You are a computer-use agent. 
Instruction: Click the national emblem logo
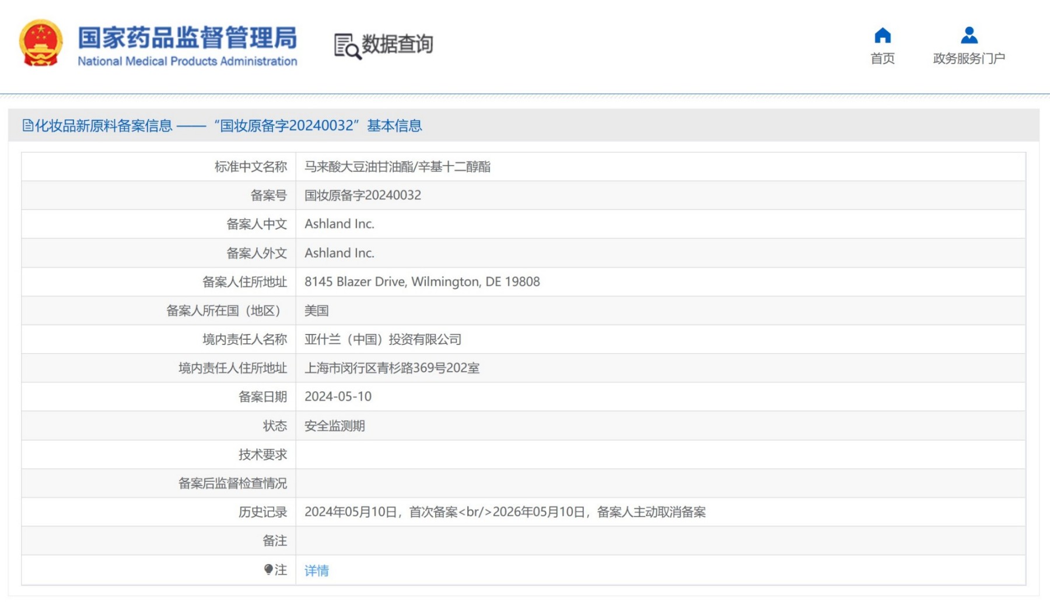click(x=41, y=44)
